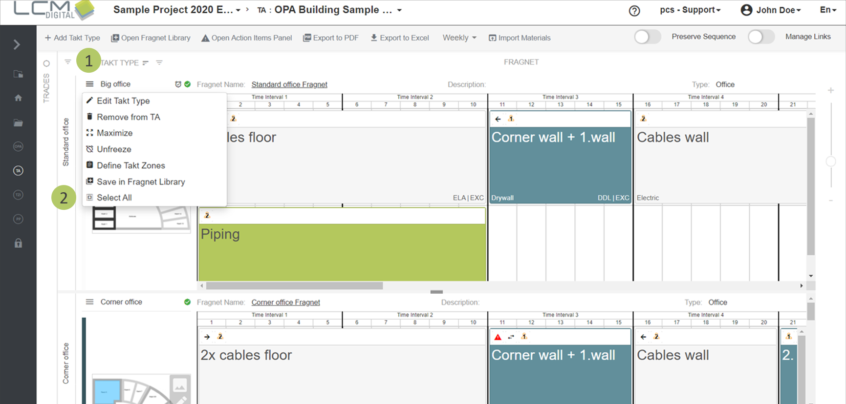Click the home icon in sidebar

(x=18, y=98)
